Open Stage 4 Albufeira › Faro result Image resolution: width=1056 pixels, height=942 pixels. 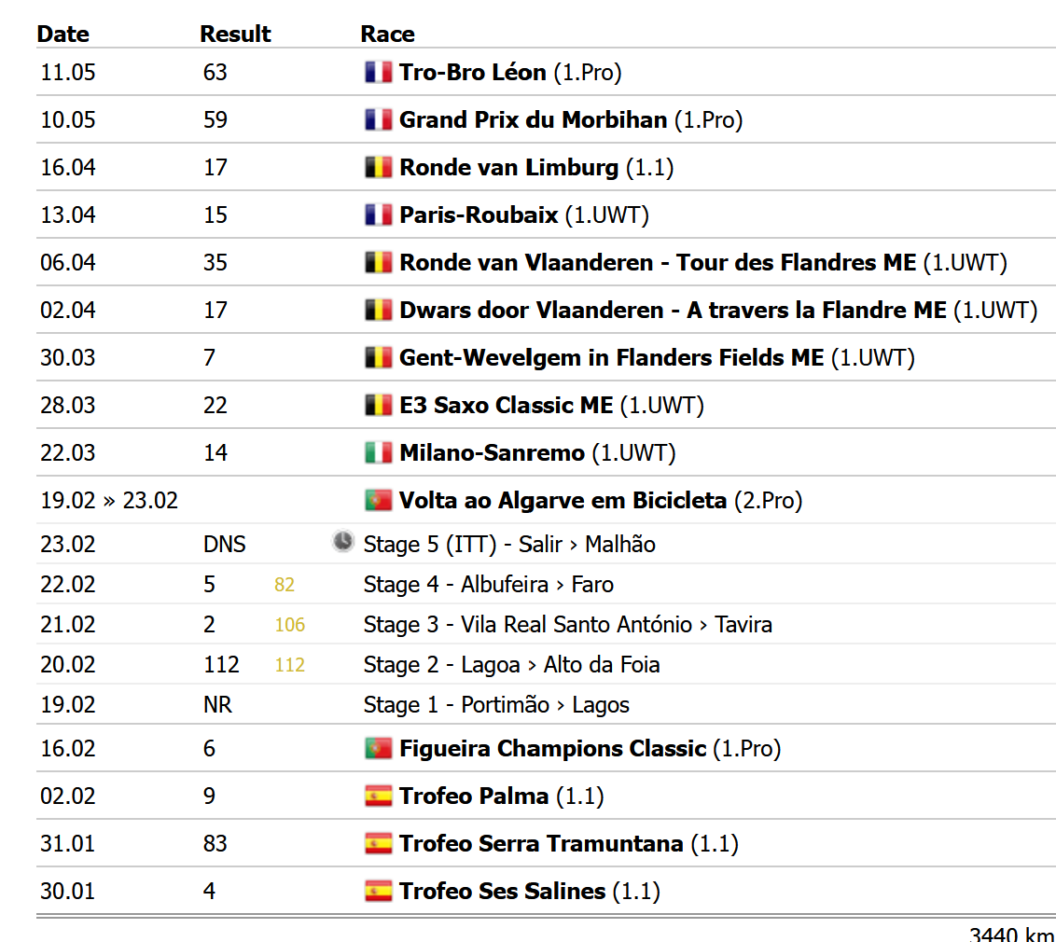tap(488, 585)
